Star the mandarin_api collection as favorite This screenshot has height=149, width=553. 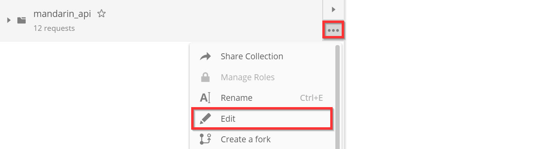102,14
